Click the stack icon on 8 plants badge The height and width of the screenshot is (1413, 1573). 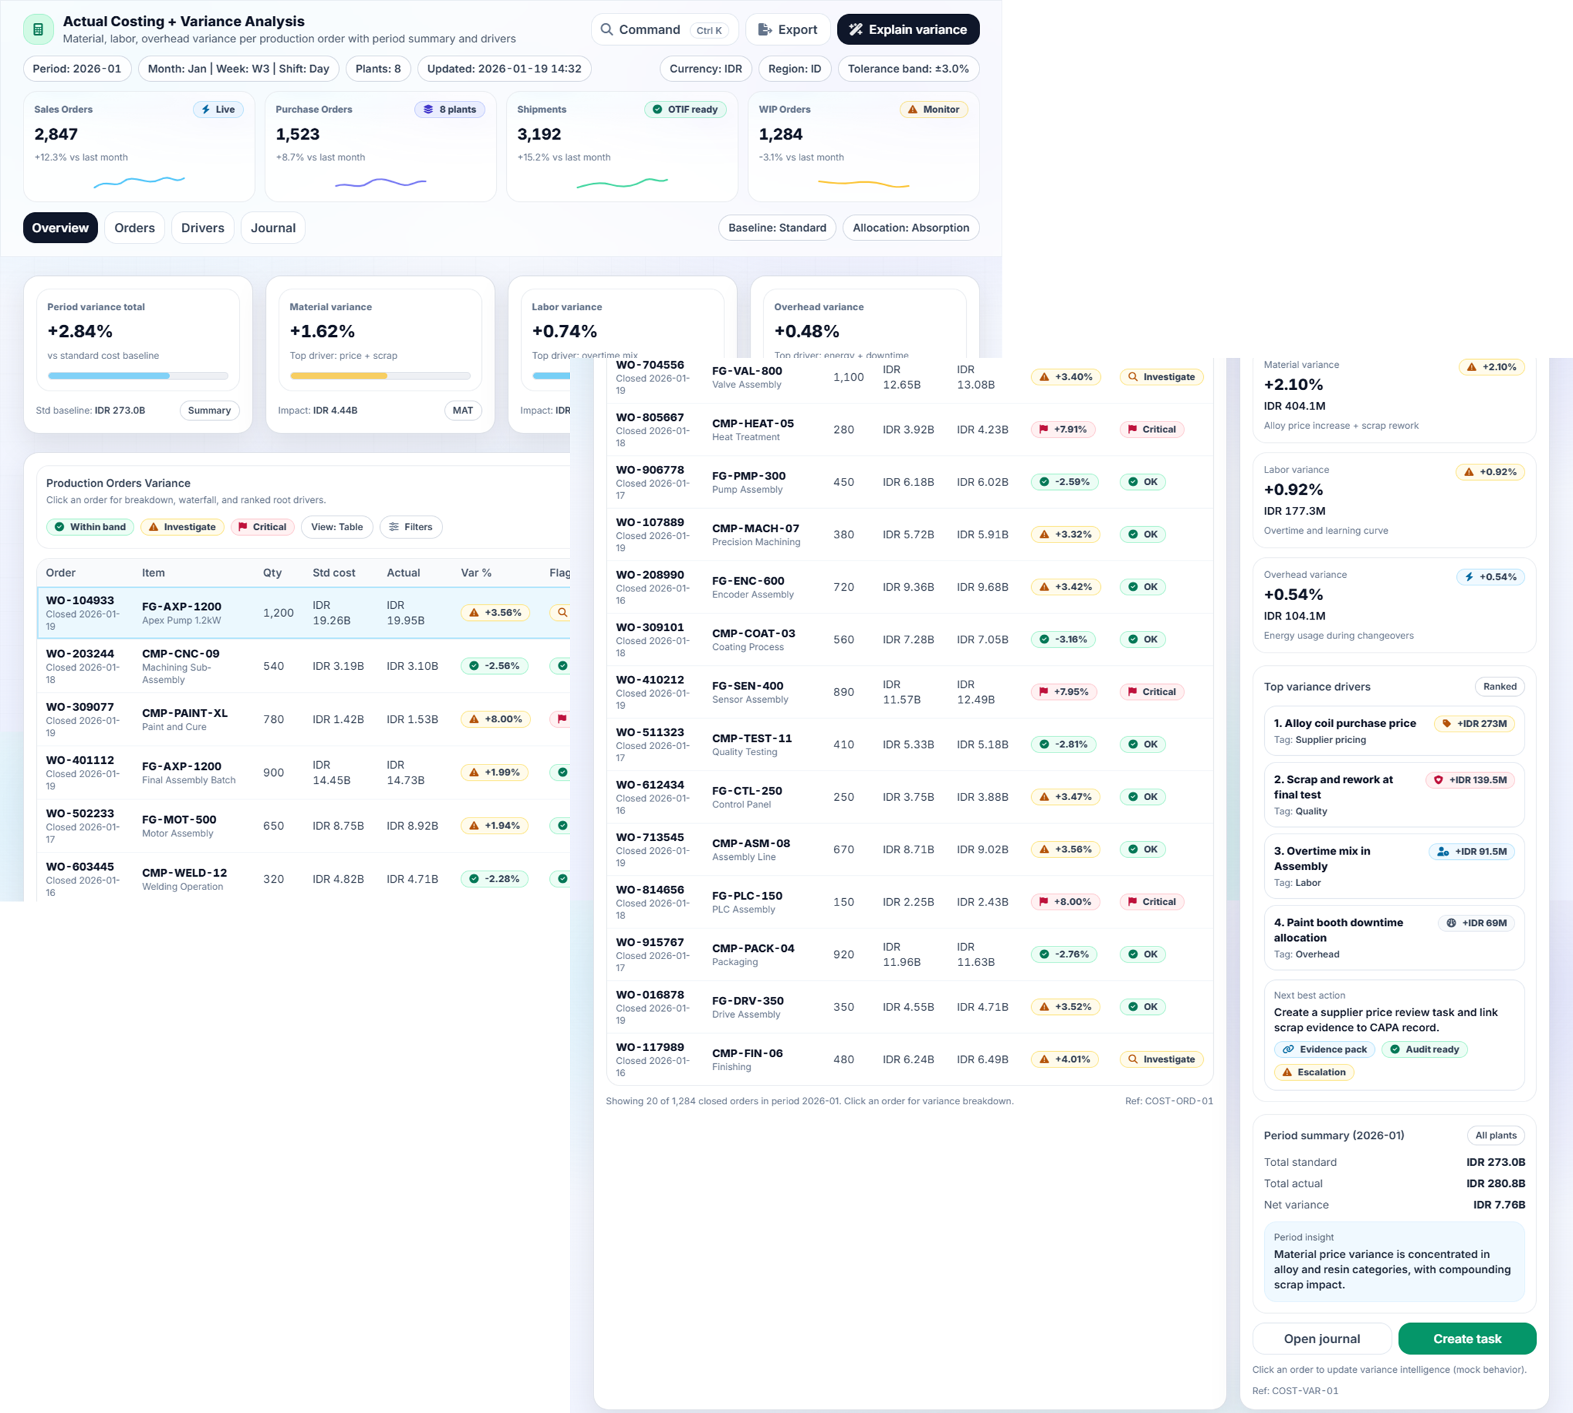428,109
